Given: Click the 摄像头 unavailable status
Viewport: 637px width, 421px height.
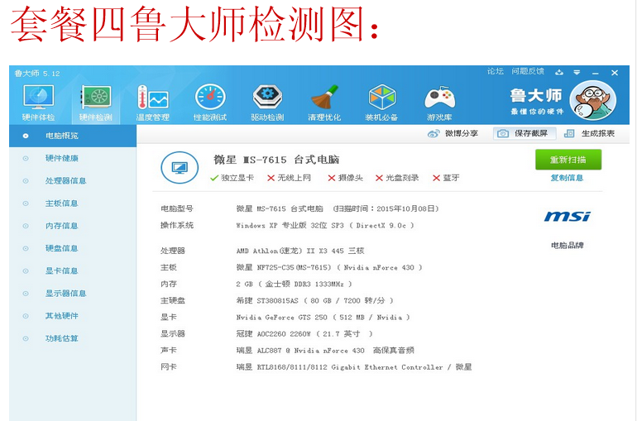Looking at the screenshot, I should pos(345,178).
